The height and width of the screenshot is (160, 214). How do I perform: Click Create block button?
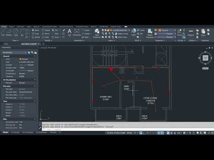pos(140,30)
